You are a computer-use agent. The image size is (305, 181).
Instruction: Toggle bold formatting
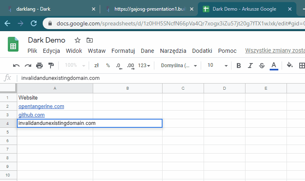pos(238,66)
